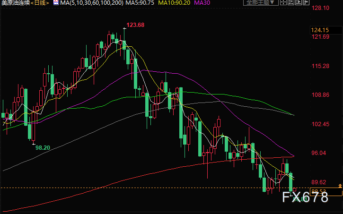Screen dimensions: 343x214
Task: Click the MA5:90.75 value
Action: point(140,3)
